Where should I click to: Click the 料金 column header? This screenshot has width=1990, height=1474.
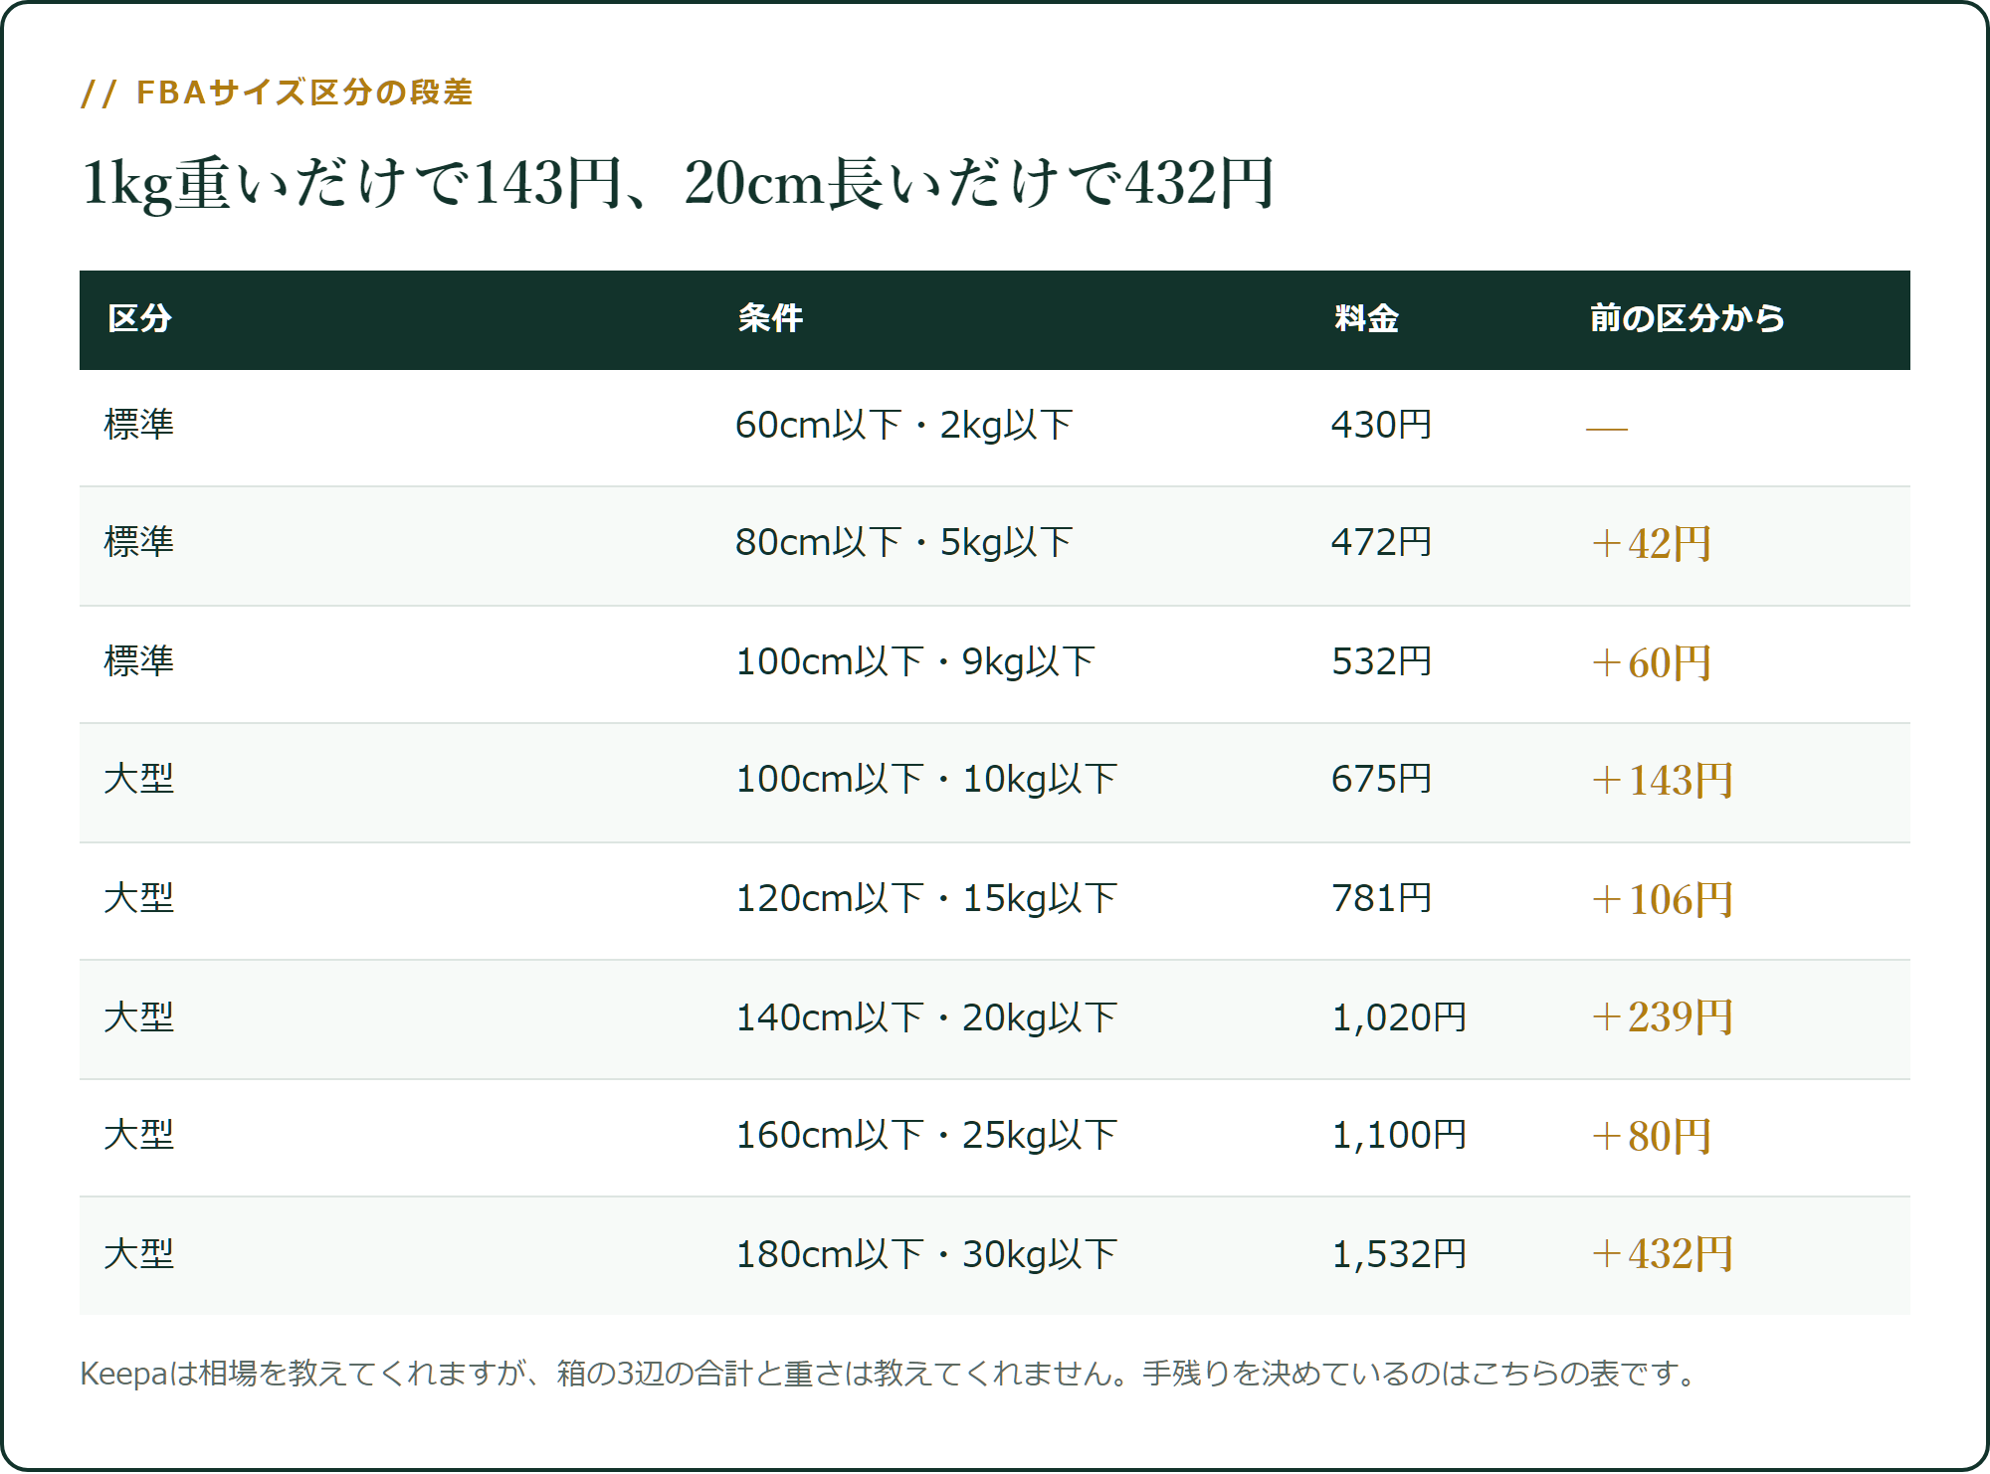[x=1366, y=318]
